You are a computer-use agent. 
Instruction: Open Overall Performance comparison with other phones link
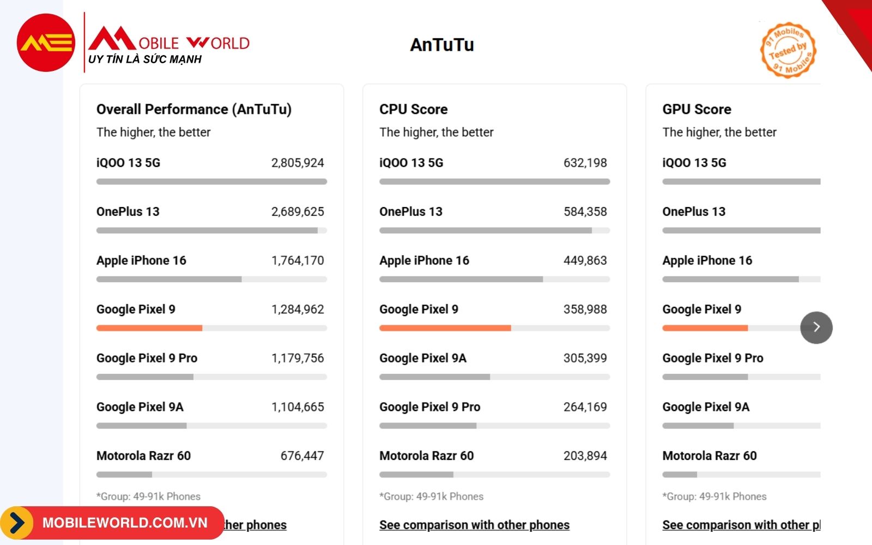[x=255, y=525]
